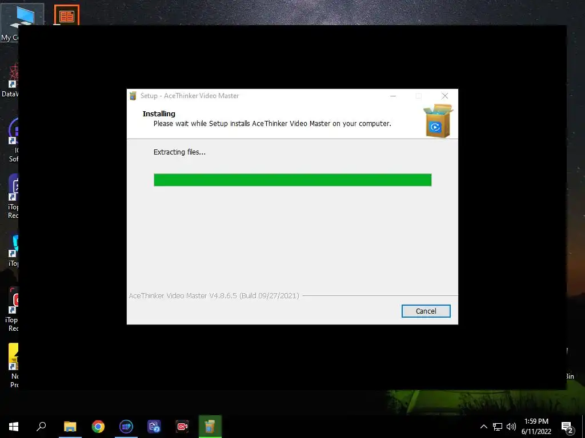Click the "Extracting files..." status text

[x=179, y=152]
